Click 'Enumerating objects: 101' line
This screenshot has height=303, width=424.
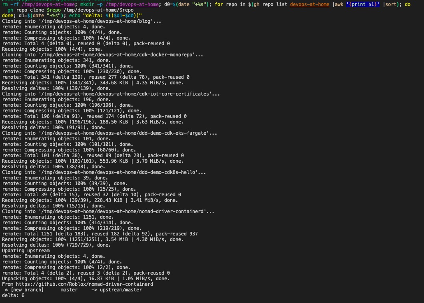(x=56, y=139)
